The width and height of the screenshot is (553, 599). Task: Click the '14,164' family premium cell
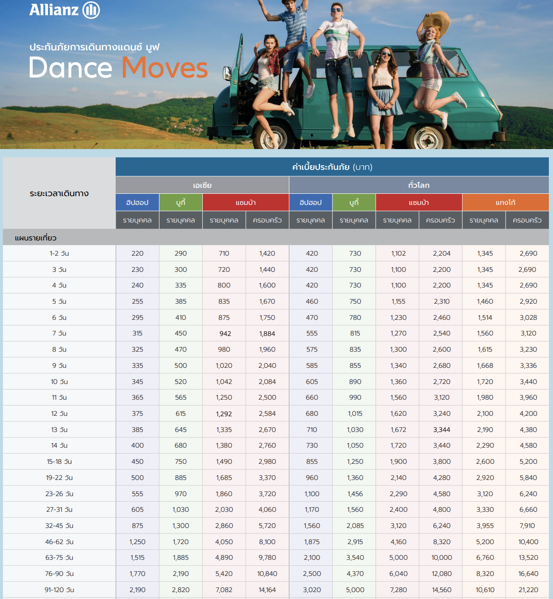coord(267,590)
